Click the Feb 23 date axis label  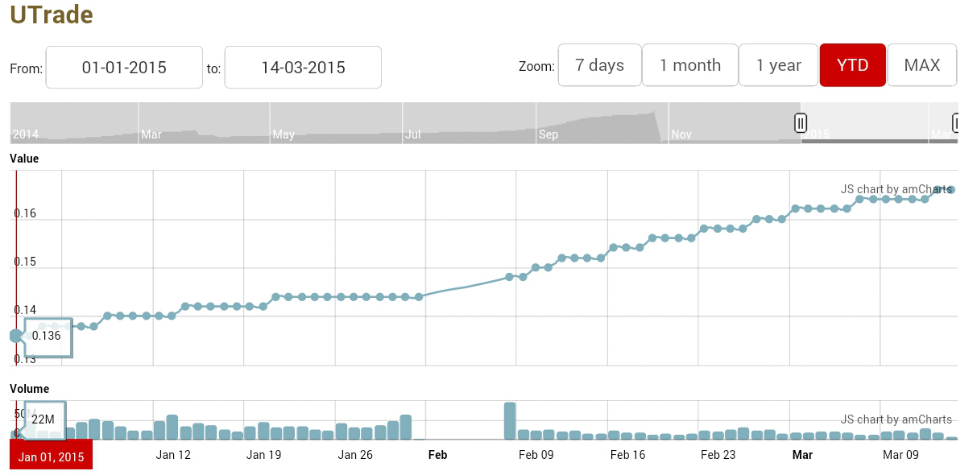pyautogui.click(x=719, y=455)
